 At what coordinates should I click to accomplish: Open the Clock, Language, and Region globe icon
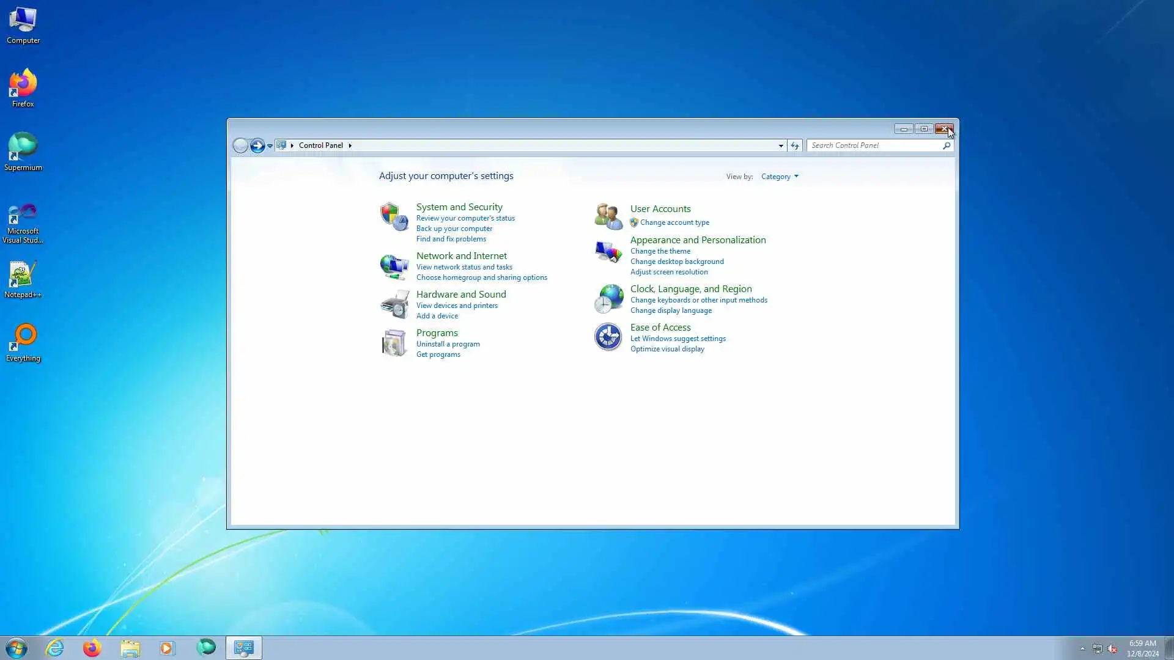click(x=608, y=299)
